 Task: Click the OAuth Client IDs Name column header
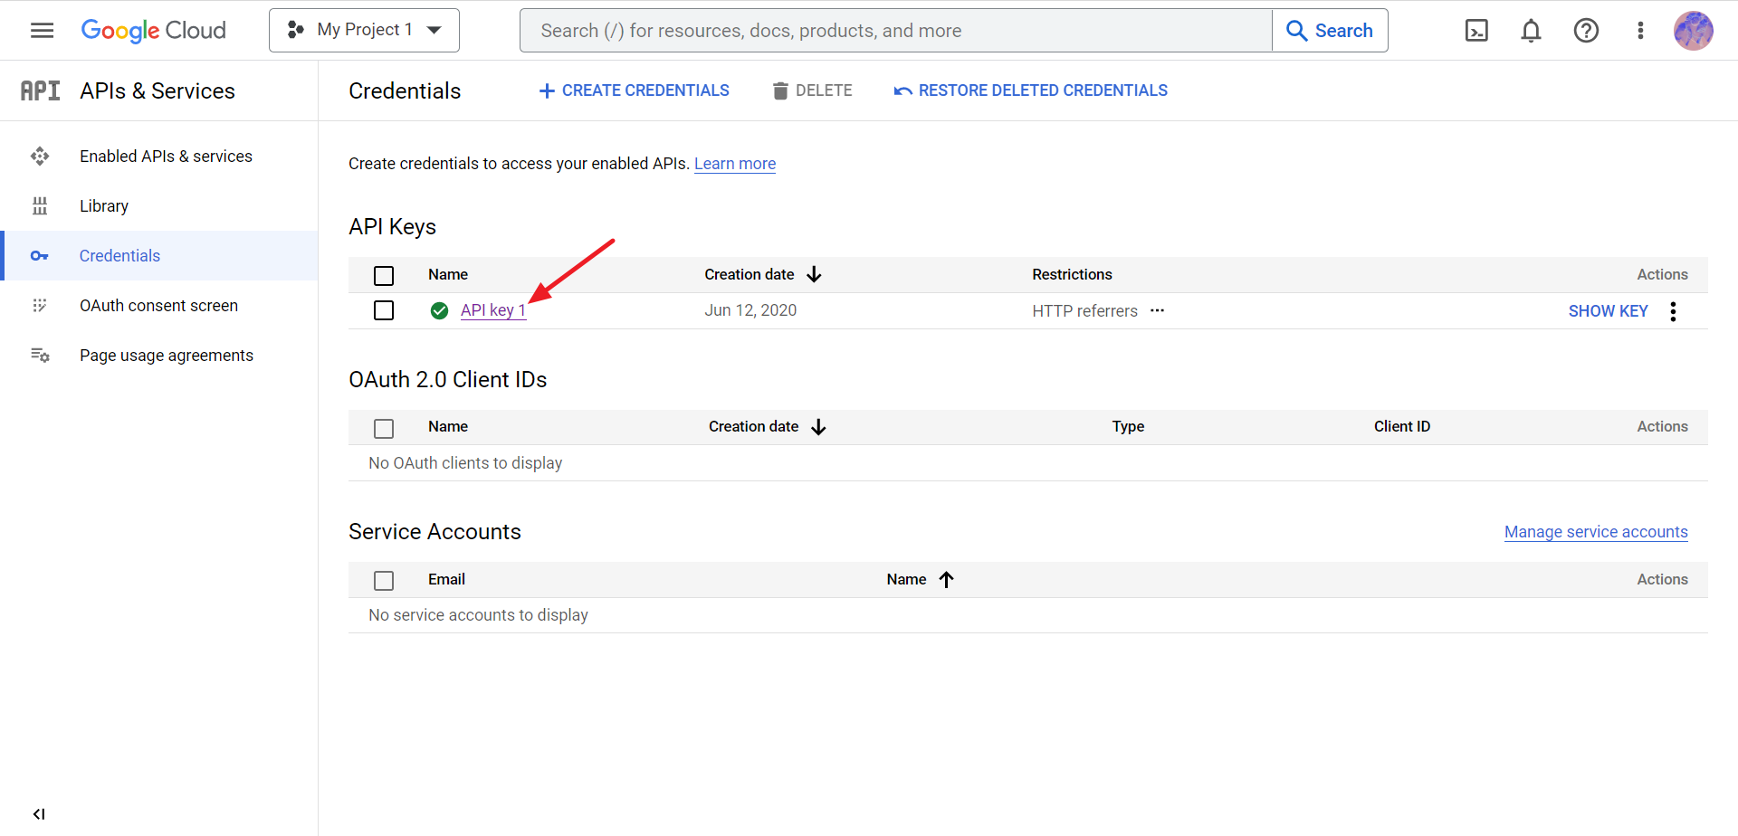click(x=448, y=426)
